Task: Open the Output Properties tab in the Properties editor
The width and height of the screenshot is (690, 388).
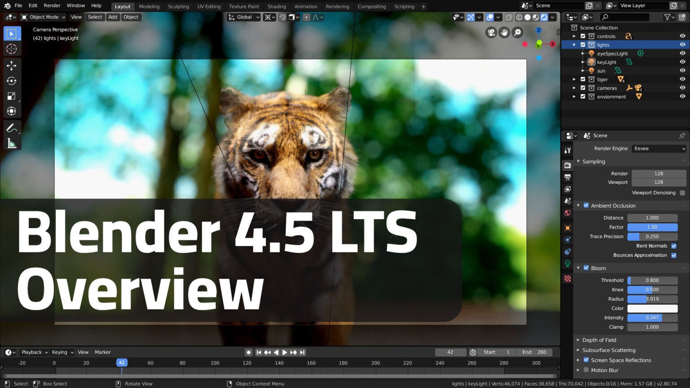Action: [x=567, y=177]
